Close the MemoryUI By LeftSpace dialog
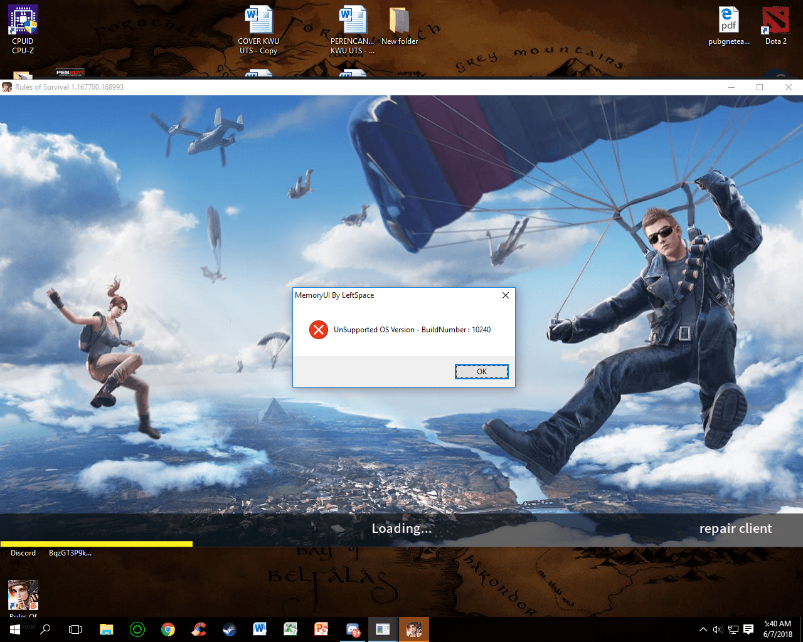Viewport: 803px width, 642px height. pos(505,295)
